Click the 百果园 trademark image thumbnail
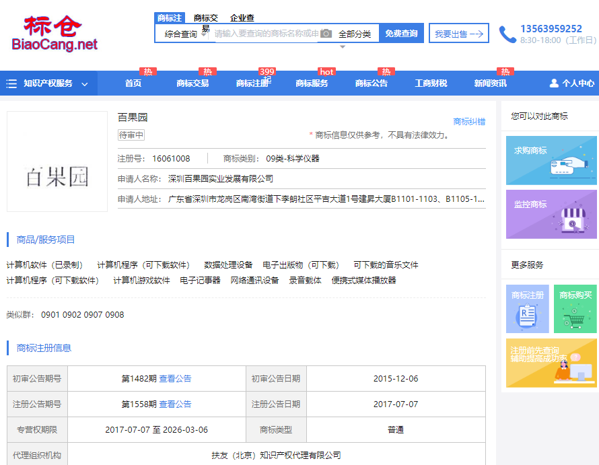This screenshot has height=465, width=599. tap(57, 162)
